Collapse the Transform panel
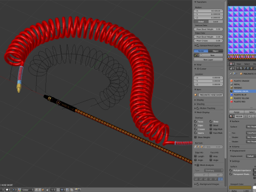256x192 pixels. tap(195, 2)
